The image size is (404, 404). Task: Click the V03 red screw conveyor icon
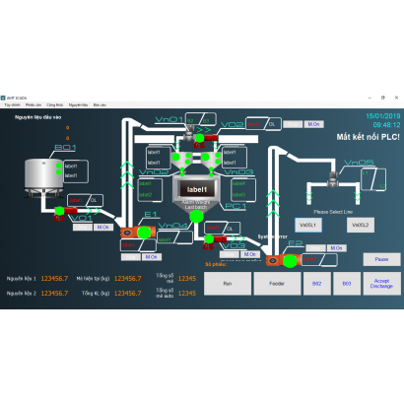pos(215,241)
